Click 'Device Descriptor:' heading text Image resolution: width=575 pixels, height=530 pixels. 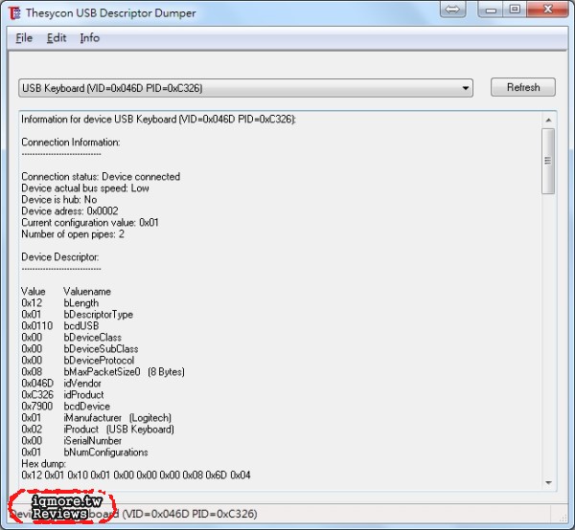pyautogui.click(x=60, y=257)
